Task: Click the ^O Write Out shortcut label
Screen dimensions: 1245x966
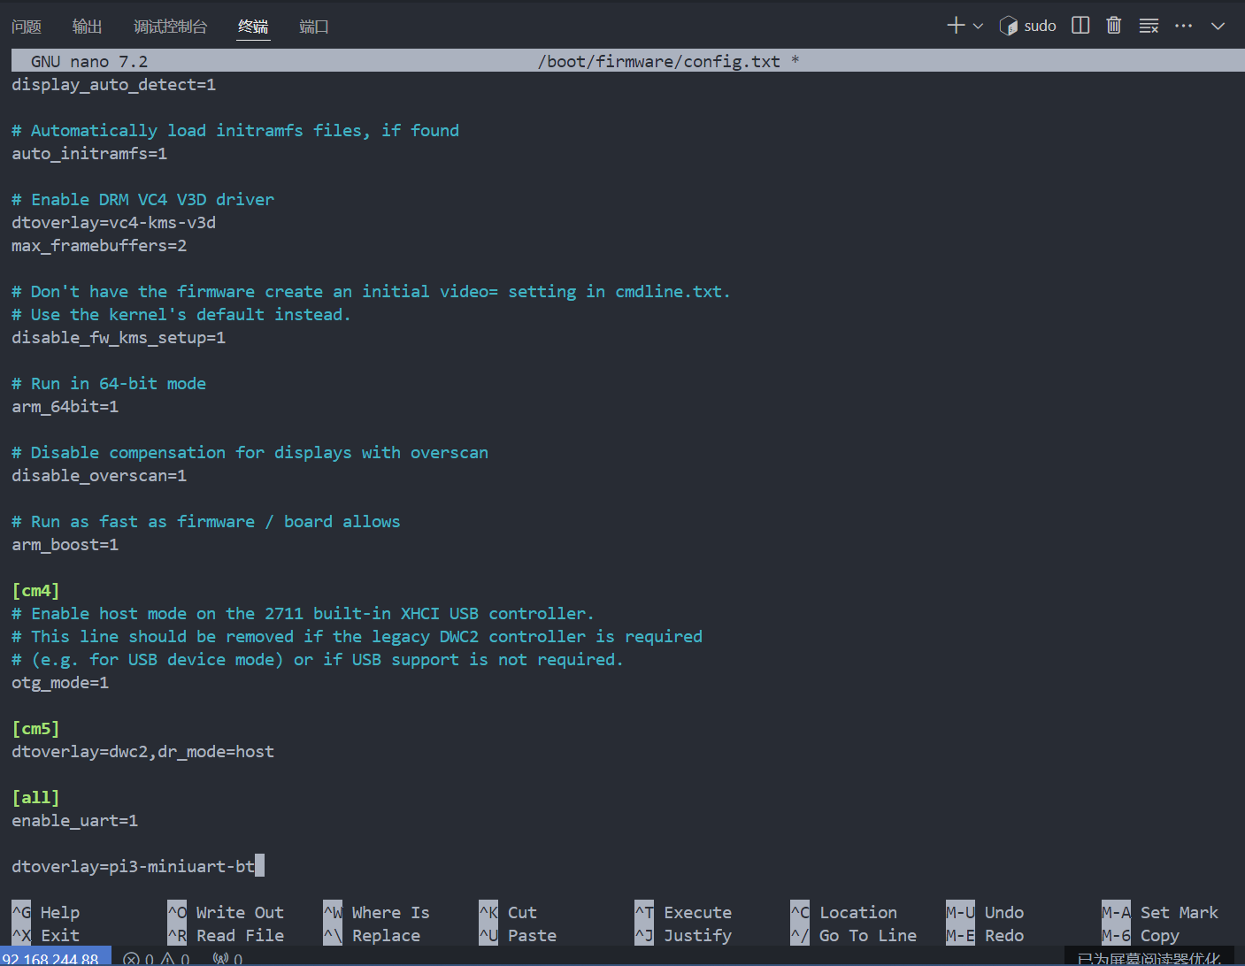Action: coord(226,912)
